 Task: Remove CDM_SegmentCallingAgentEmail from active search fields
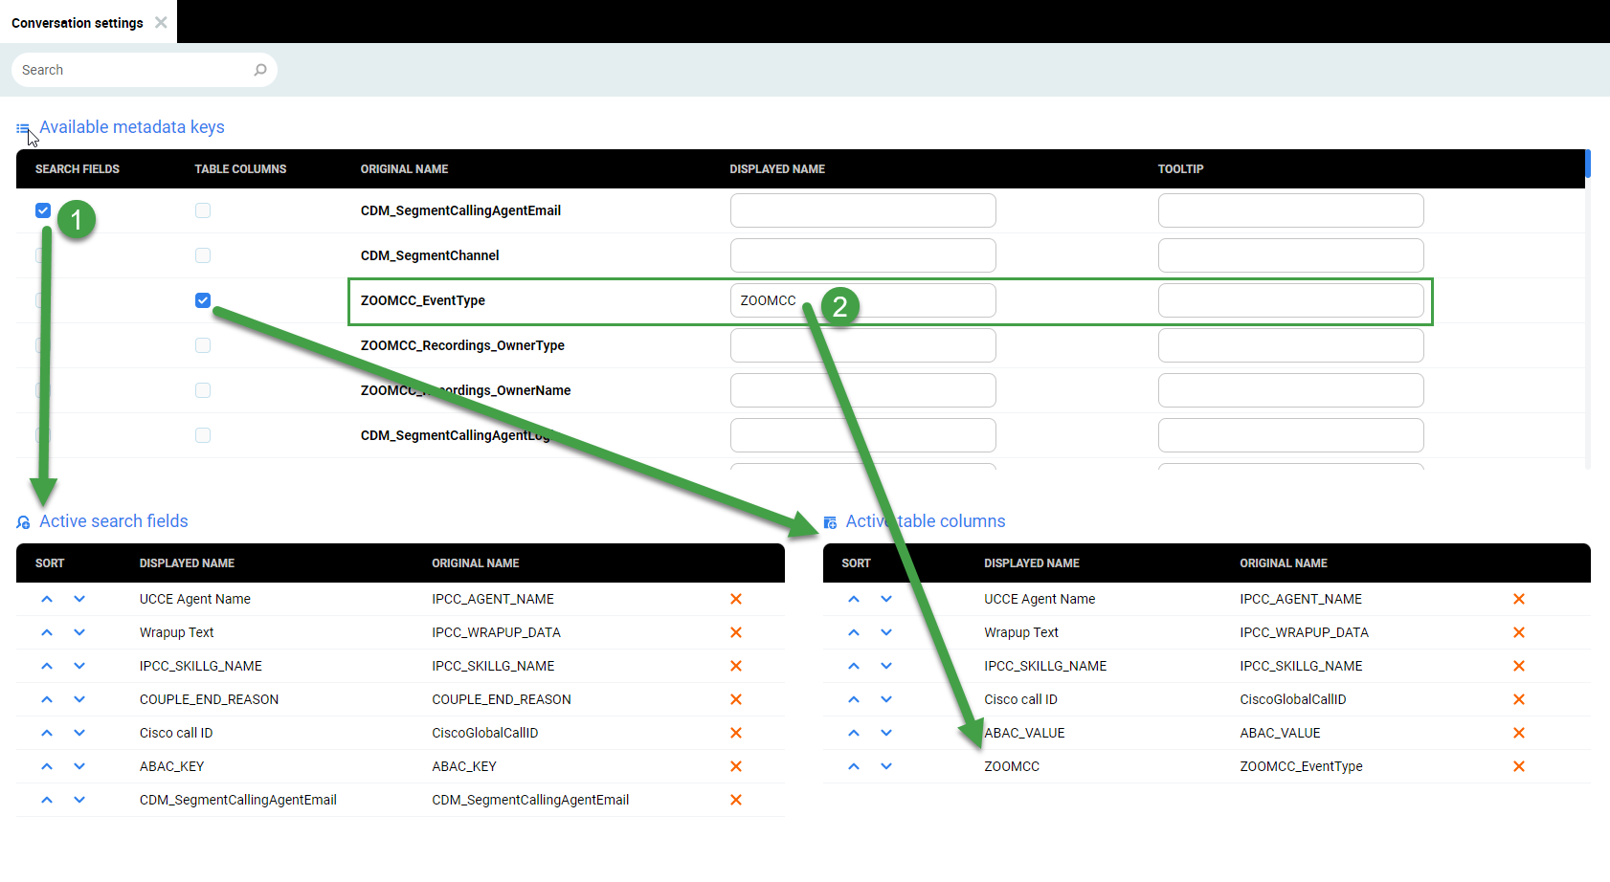point(736,800)
